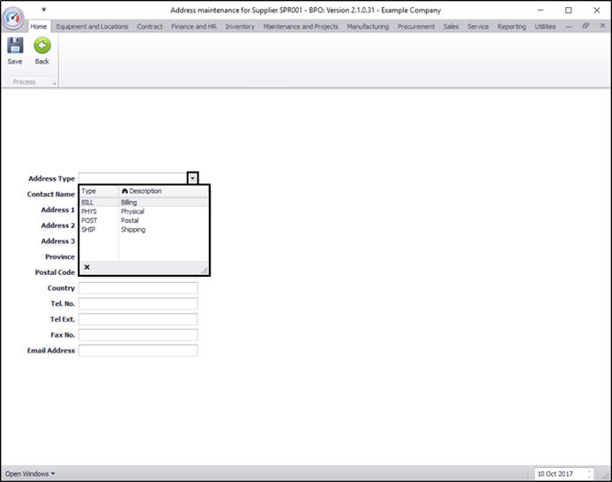Viewport: 612px width, 482px height.
Task: Open the Open Windows dropdown
Action: coord(30,474)
